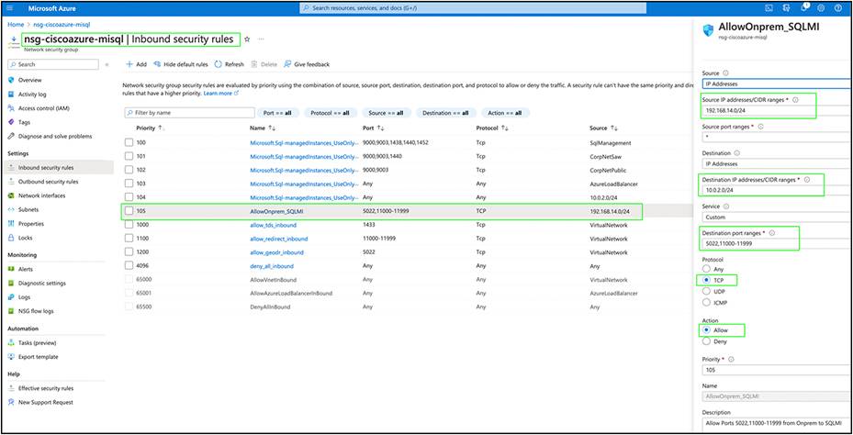Open the allow_tds_inbound rule link

pyautogui.click(x=274, y=225)
